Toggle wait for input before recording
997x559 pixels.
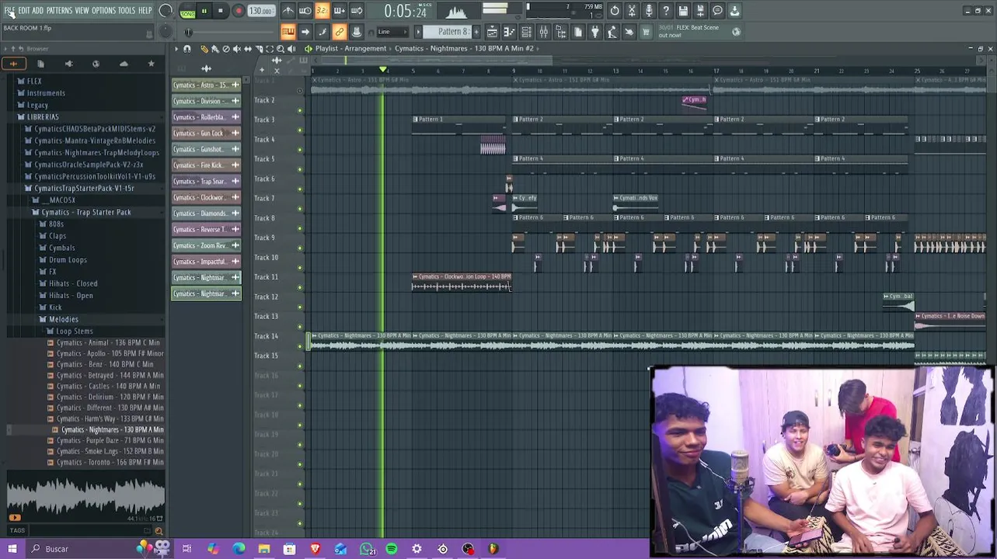pyautogui.click(x=305, y=11)
